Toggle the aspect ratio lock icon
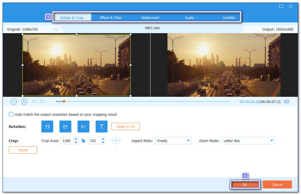301x195 pixels. tap(83, 141)
